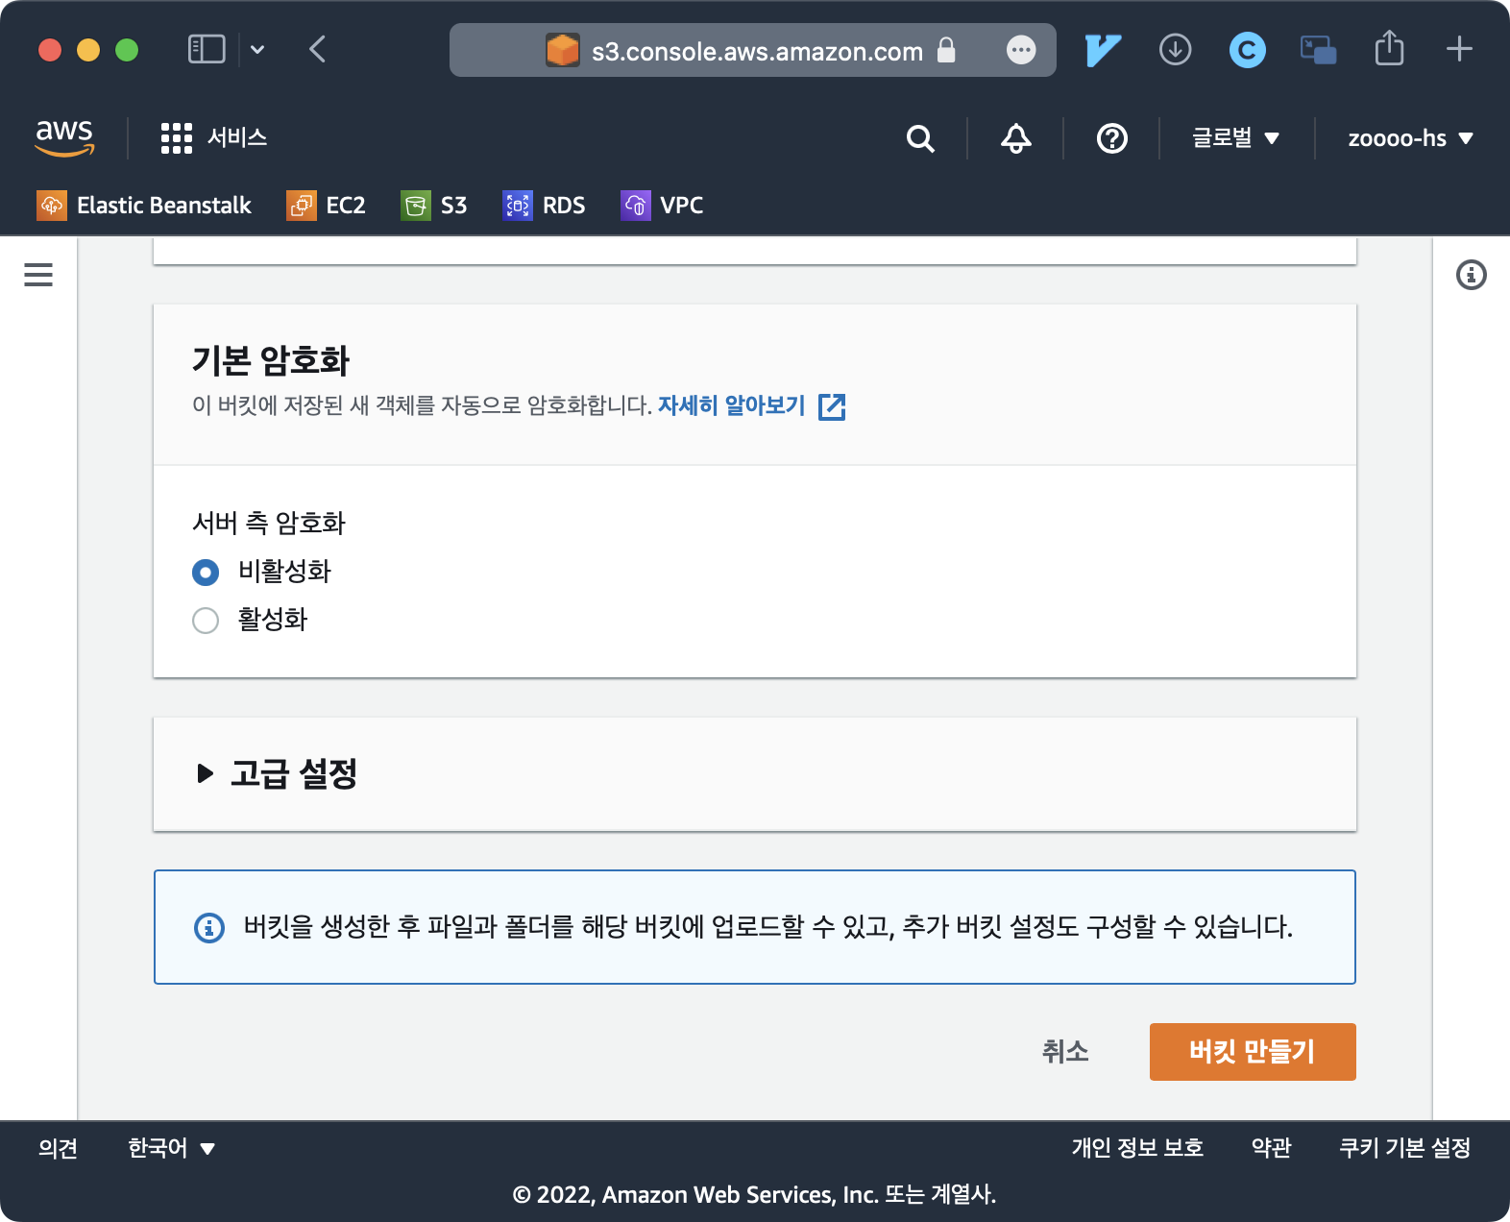
Task: Open the RDS service shortcut
Action: 544,206
